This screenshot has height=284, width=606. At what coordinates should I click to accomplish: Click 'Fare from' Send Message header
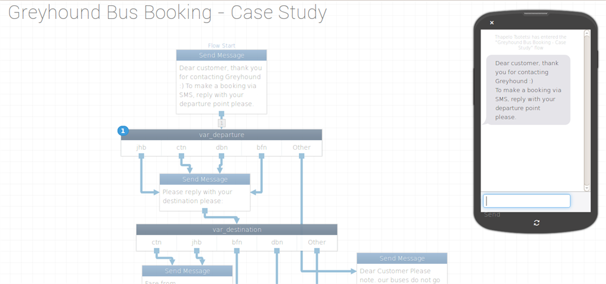tap(187, 271)
